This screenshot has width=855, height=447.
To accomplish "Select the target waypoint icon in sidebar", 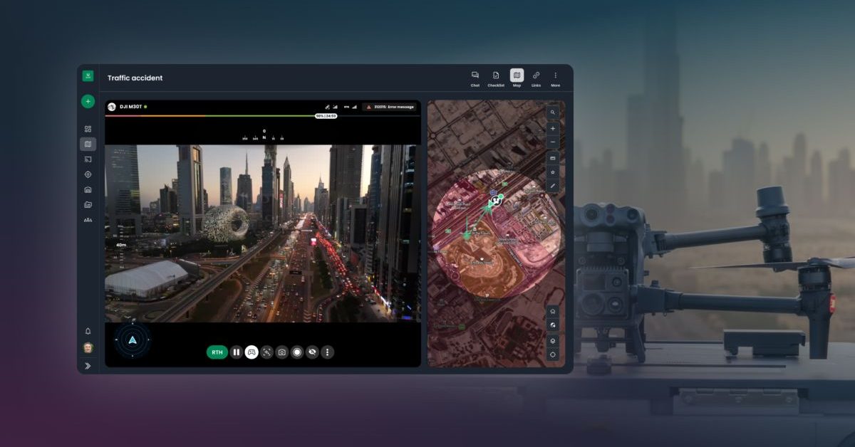I will [88, 174].
